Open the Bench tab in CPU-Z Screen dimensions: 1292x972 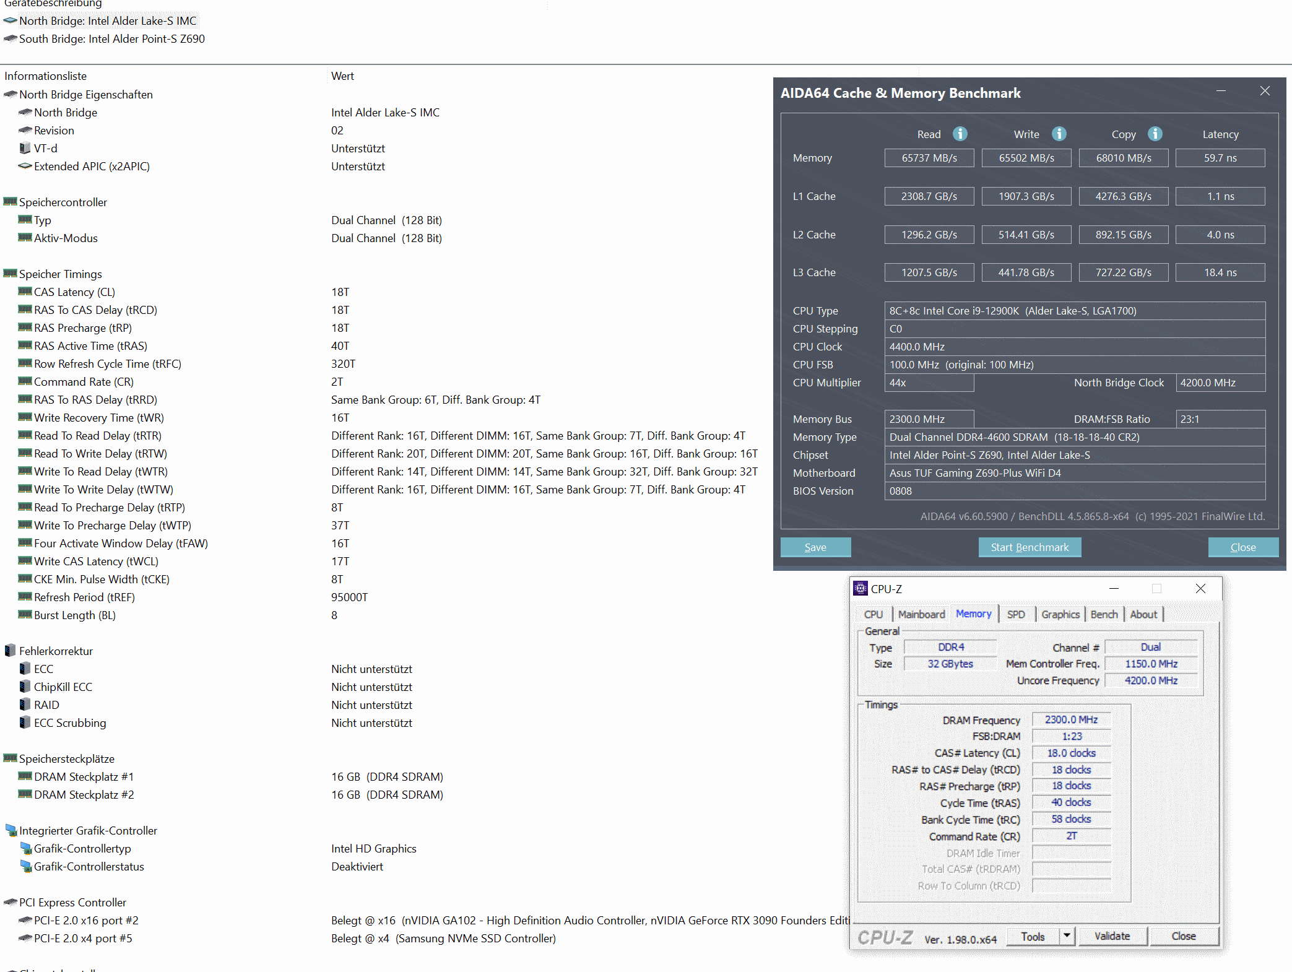coord(1104,614)
